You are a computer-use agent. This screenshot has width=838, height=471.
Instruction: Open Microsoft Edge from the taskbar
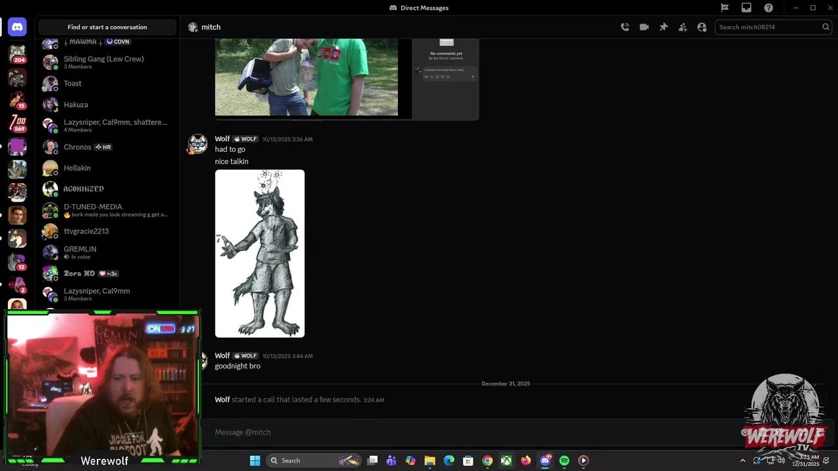[448, 461]
